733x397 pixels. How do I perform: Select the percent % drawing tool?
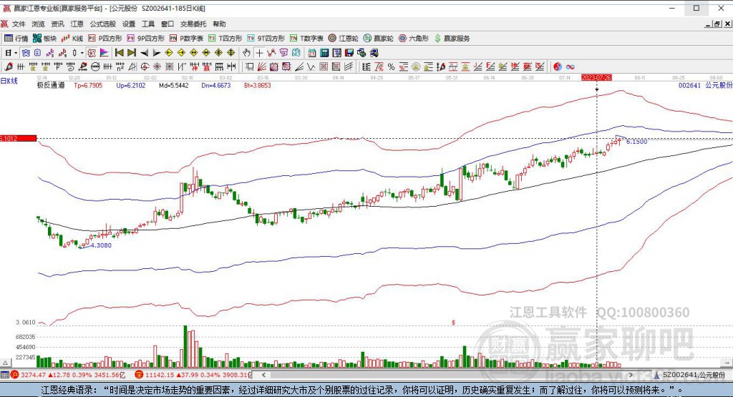pos(391,67)
